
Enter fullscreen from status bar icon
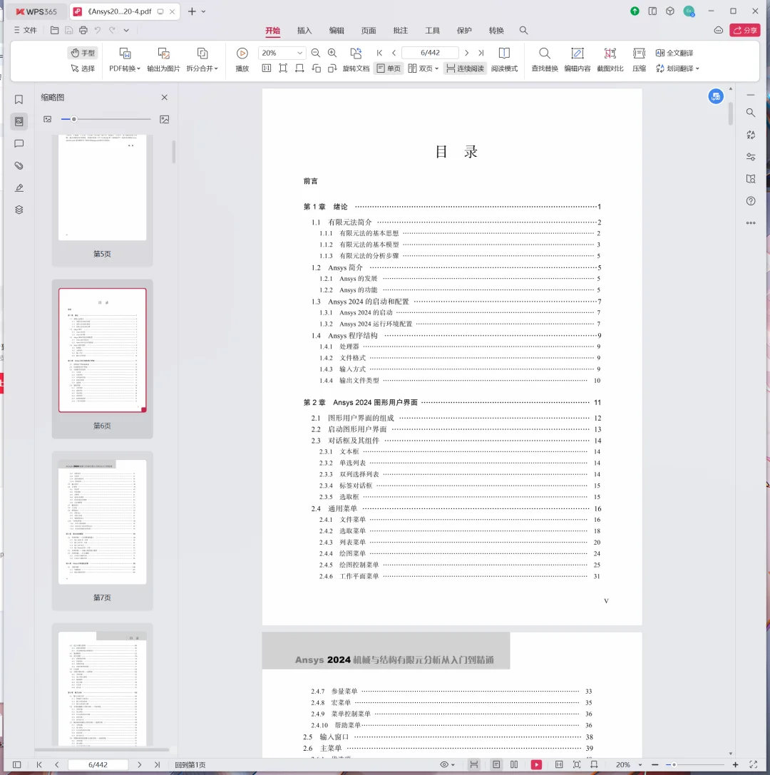[x=753, y=764]
